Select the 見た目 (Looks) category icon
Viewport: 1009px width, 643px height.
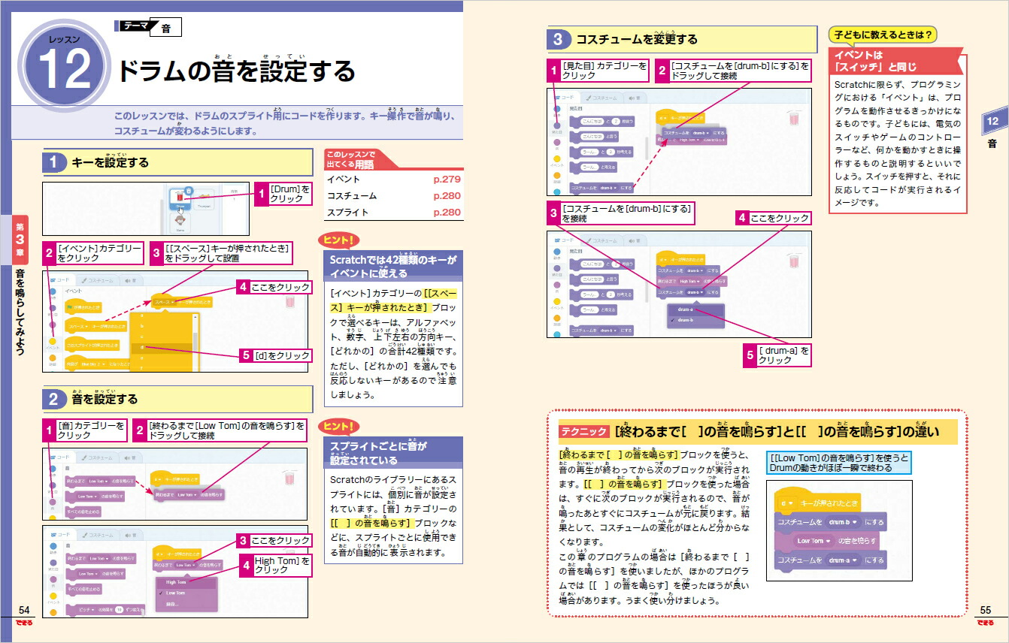click(557, 125)
